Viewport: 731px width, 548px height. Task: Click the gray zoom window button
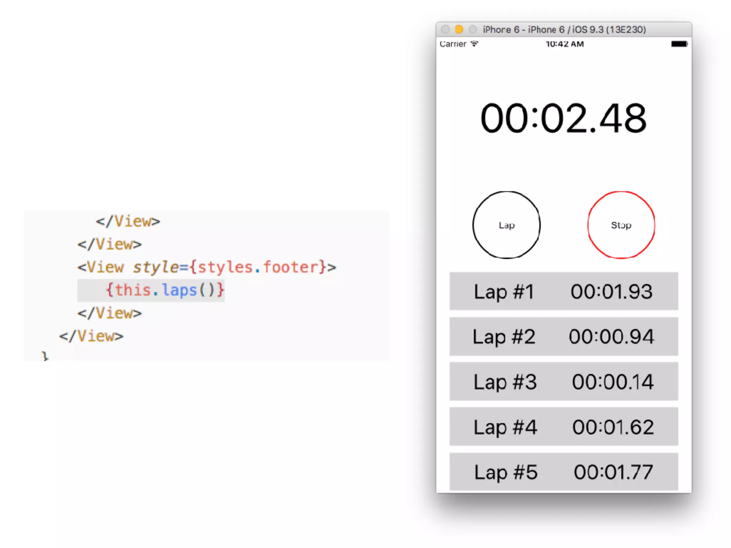tap(473, 29)
